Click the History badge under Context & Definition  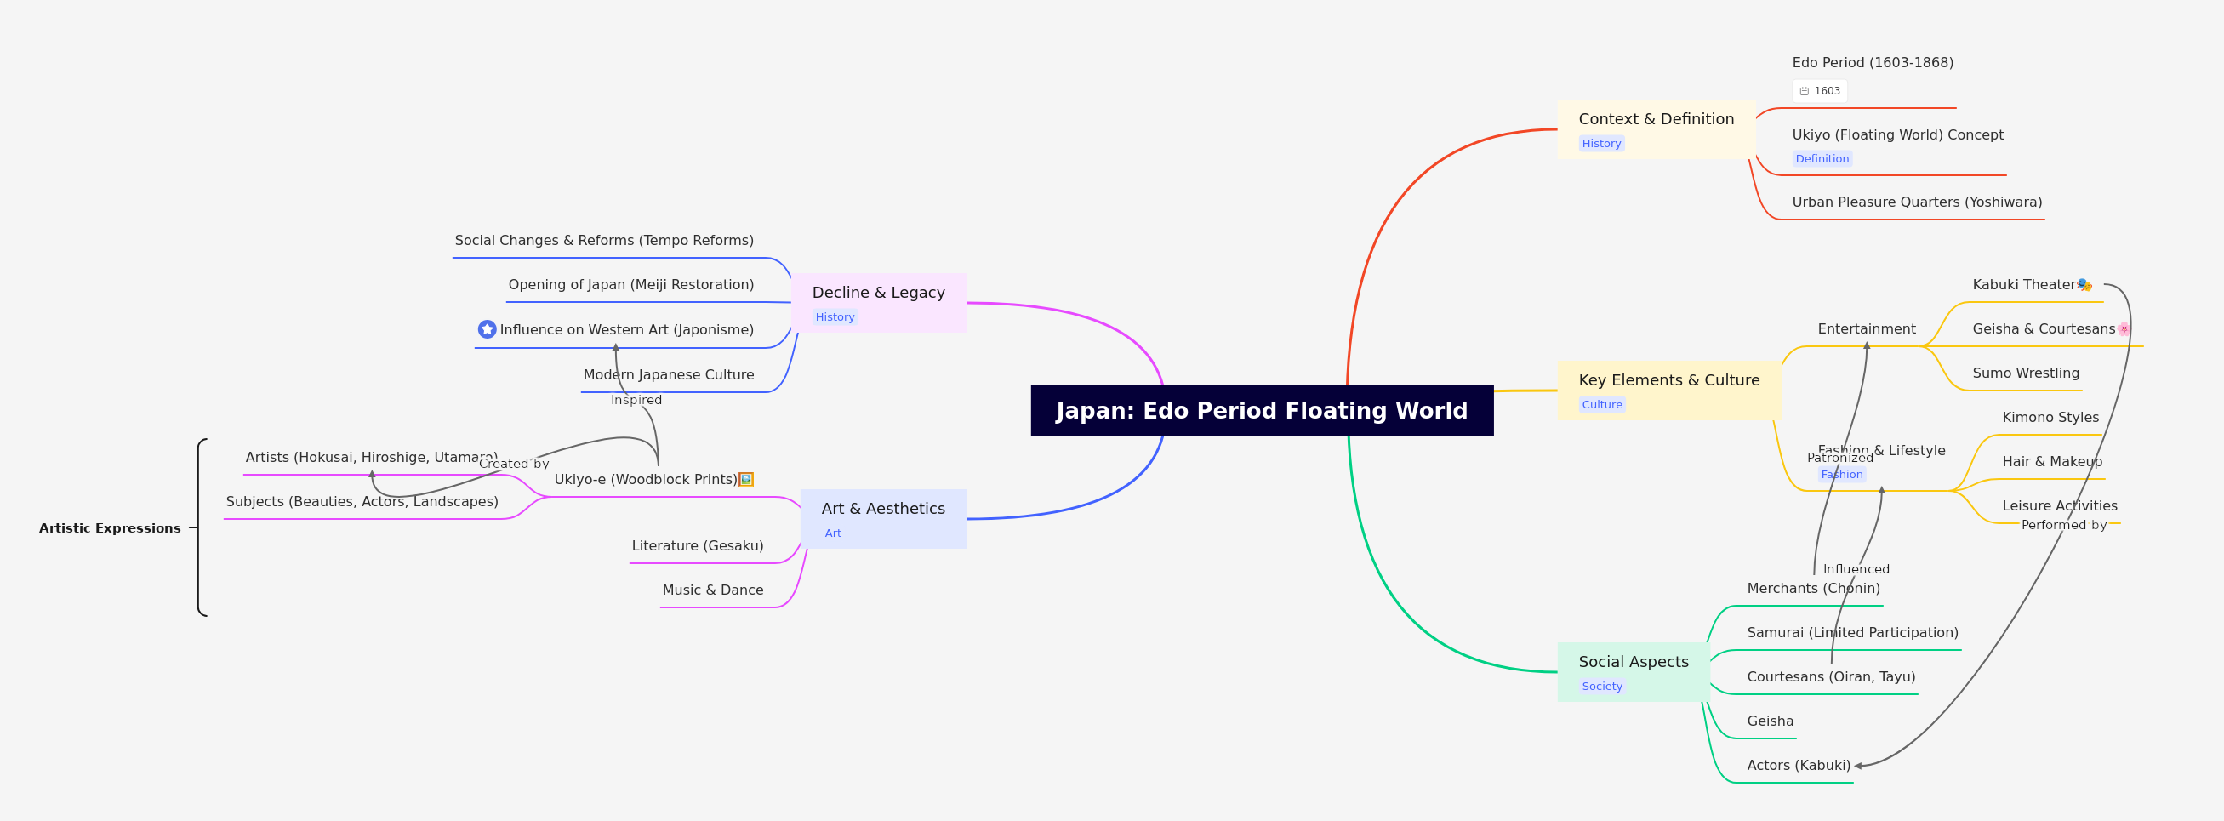click(x=1600, y=142)
